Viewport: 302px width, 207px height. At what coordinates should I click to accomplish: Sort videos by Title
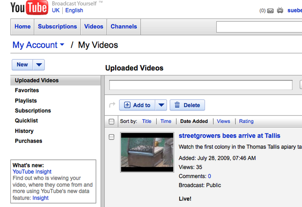click(x=147, y=121)
